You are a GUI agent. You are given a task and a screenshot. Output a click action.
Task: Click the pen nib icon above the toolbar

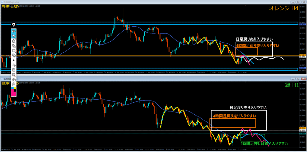click(13, 24)
